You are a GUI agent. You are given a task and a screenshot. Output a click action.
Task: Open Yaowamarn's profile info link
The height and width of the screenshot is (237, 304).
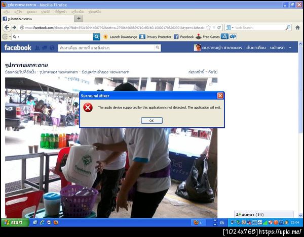tap(105, 72)
